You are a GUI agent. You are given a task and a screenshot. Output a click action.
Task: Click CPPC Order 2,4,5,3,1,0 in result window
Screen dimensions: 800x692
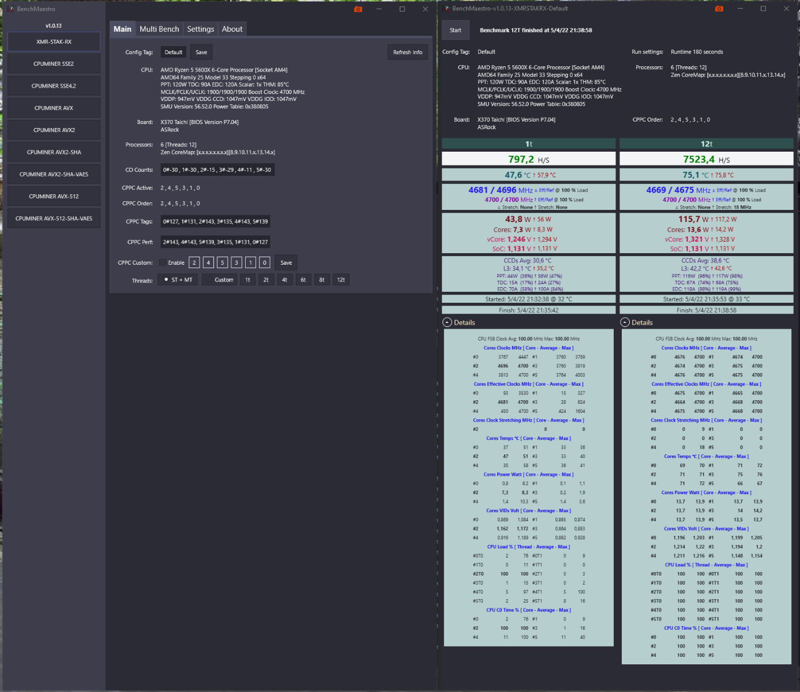coord(690,120)
